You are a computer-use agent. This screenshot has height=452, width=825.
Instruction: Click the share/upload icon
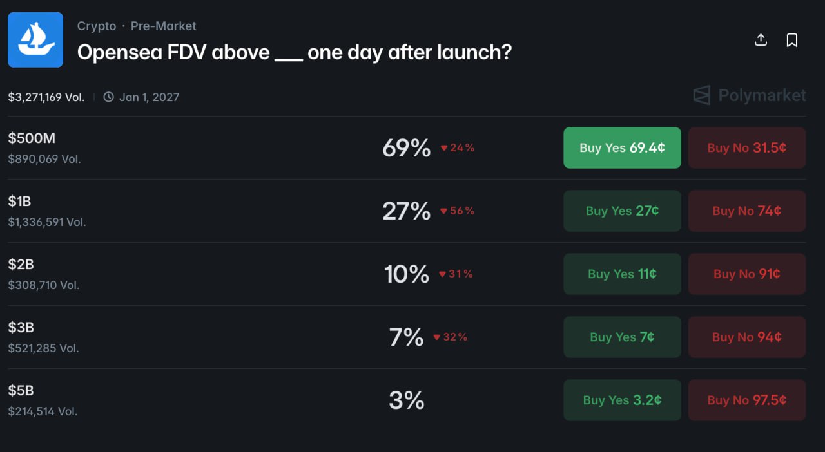point(761,40)
